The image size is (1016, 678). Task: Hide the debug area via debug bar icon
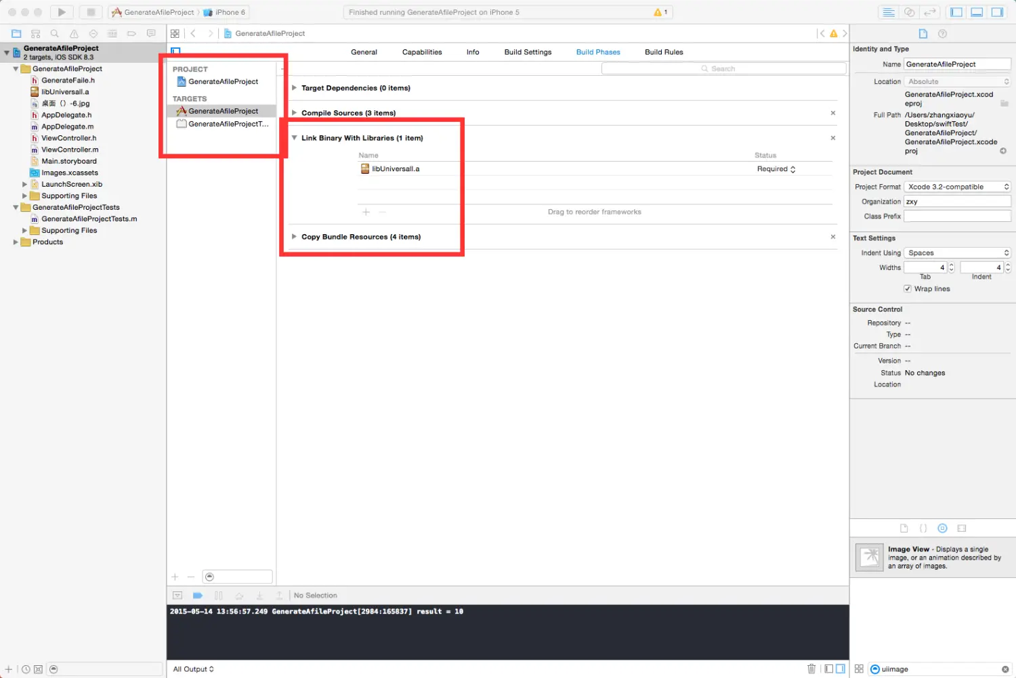177,595
